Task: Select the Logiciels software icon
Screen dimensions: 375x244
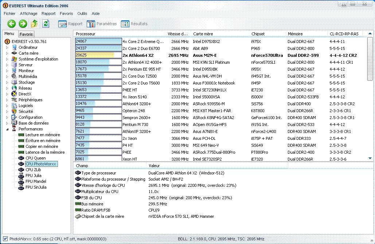Action: point(14,106)
